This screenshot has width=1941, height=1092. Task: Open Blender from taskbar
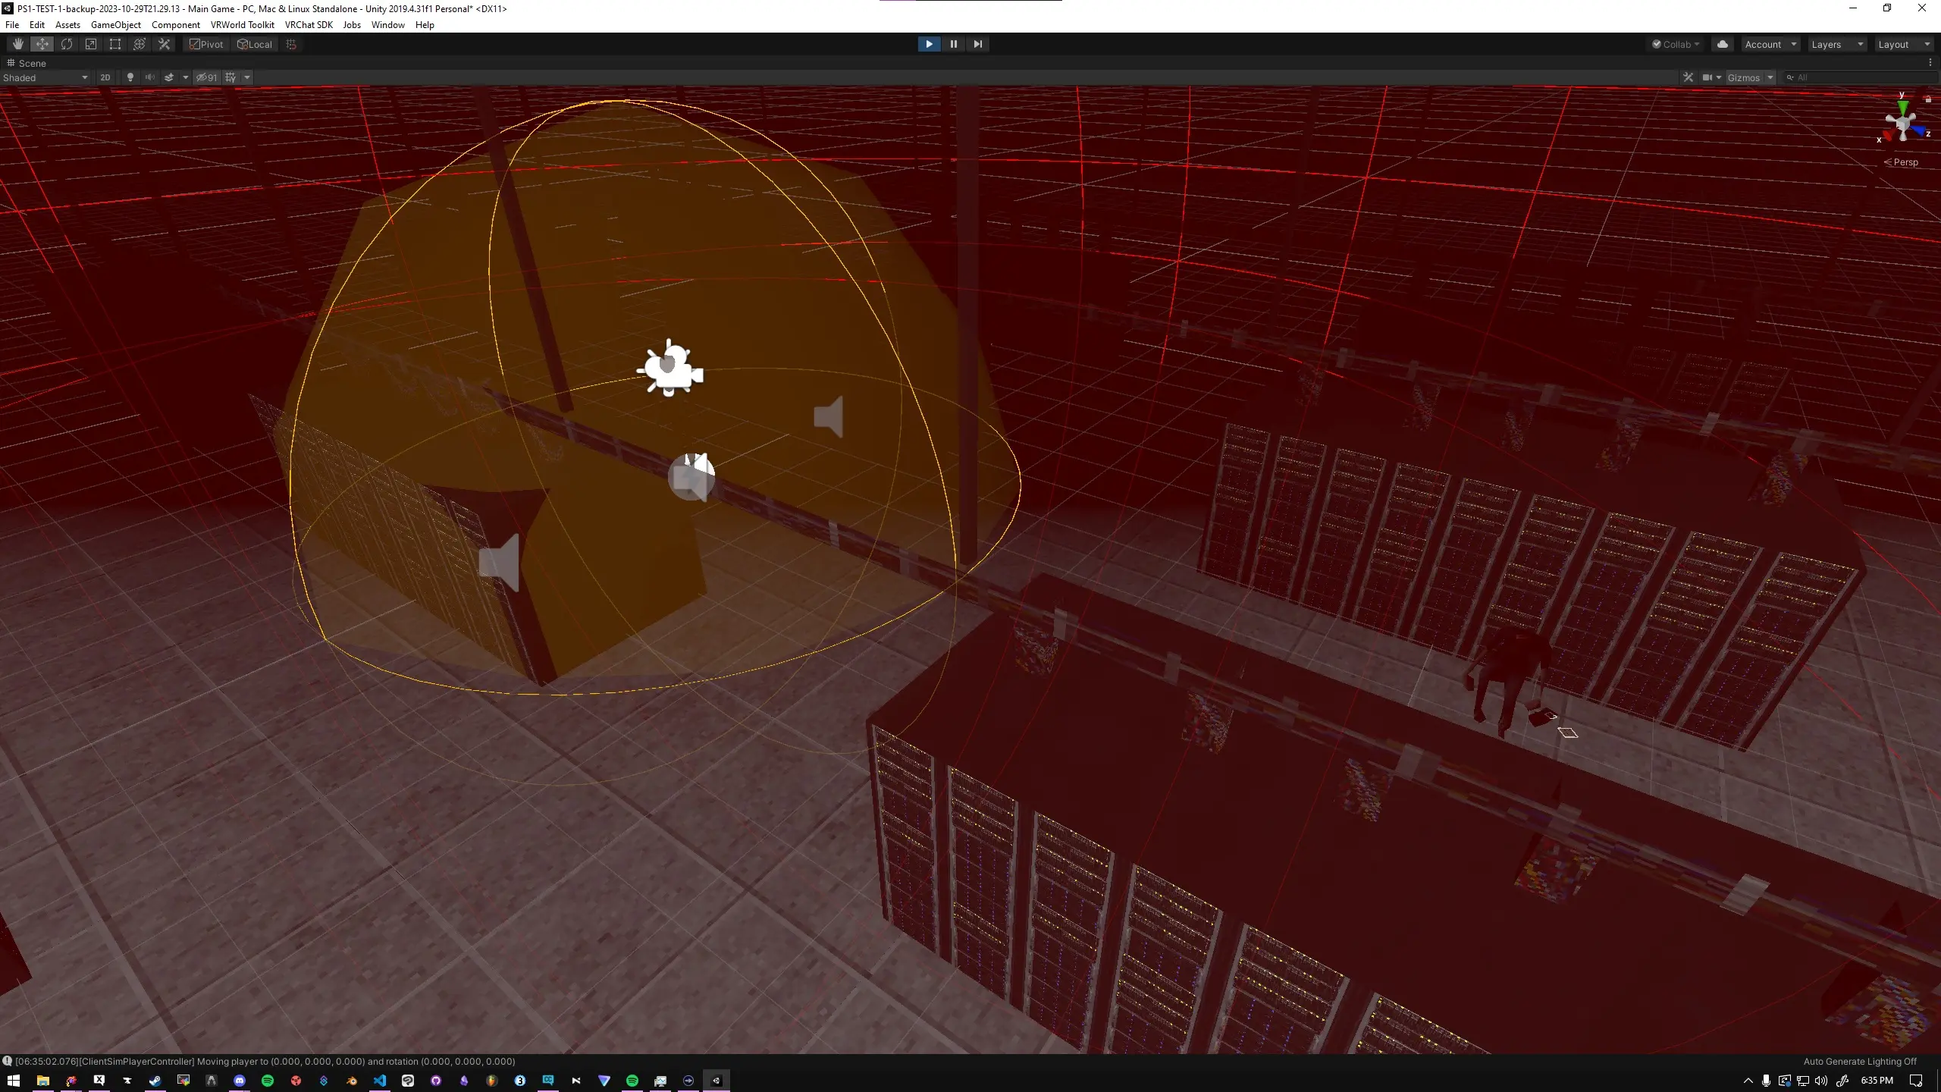352,1080
